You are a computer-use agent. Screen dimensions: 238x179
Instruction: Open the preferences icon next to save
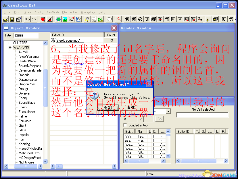[x=19, y=20]
